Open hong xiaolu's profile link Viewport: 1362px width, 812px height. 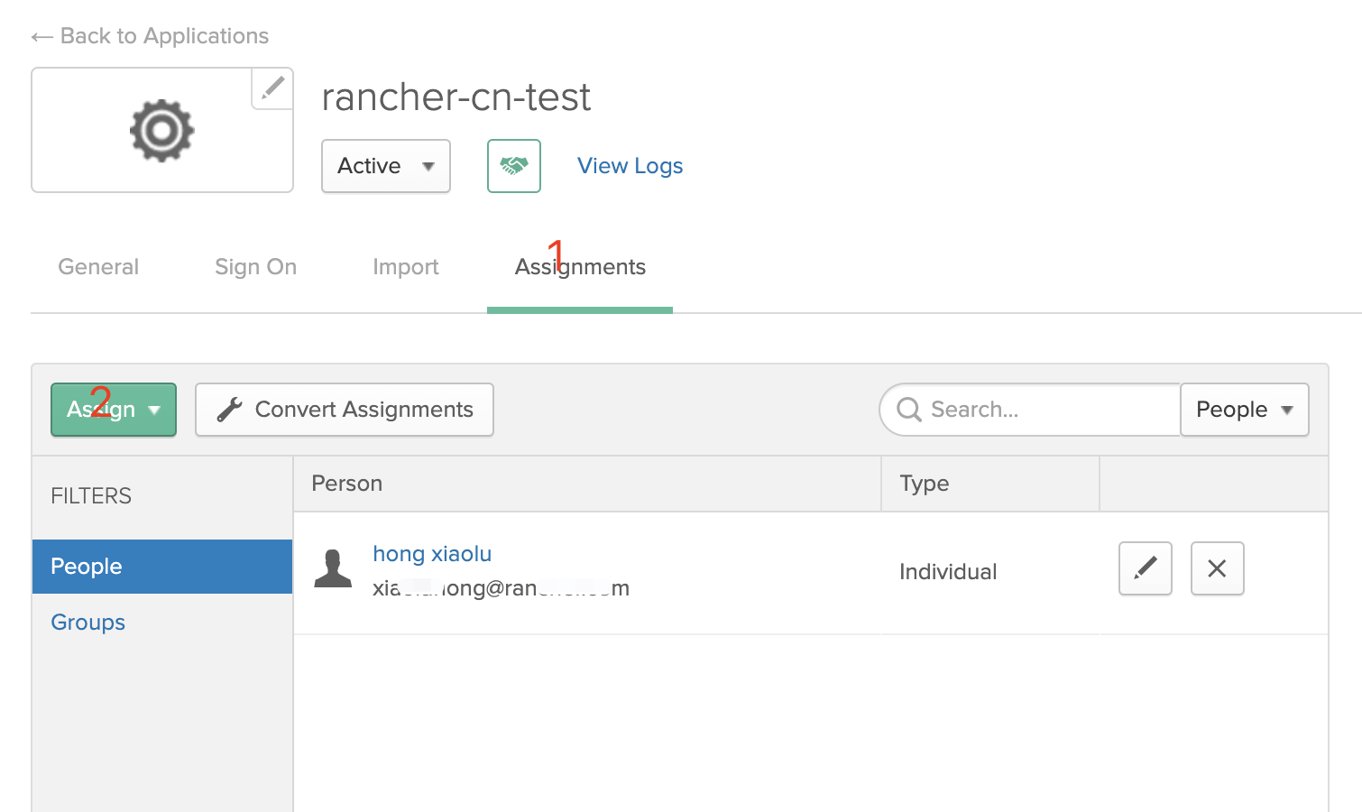[x=432, y=554]
